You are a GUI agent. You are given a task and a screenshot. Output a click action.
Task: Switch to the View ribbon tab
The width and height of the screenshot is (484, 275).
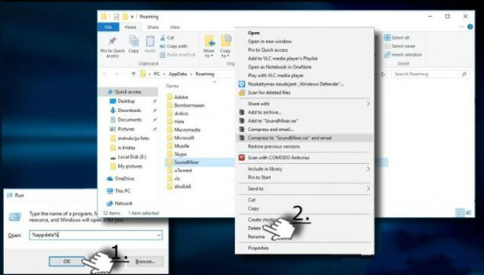[x=175, y=27]
